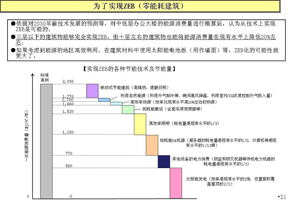The height and width of the screenshot is (200, 289).
Task: Click the 太阳能发电 description text
Action: point(230,181)
